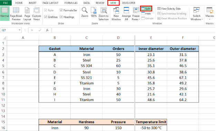Screen dimensions: 217x131
Task: Open the Zoom dialog
Action: click(x=85, y=12)
